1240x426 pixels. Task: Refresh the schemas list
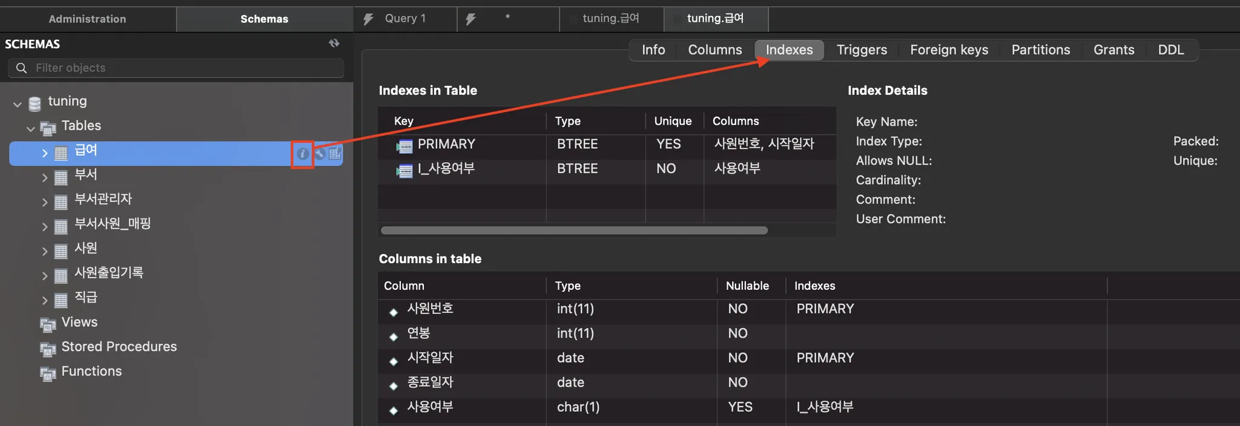click(334, 44)
